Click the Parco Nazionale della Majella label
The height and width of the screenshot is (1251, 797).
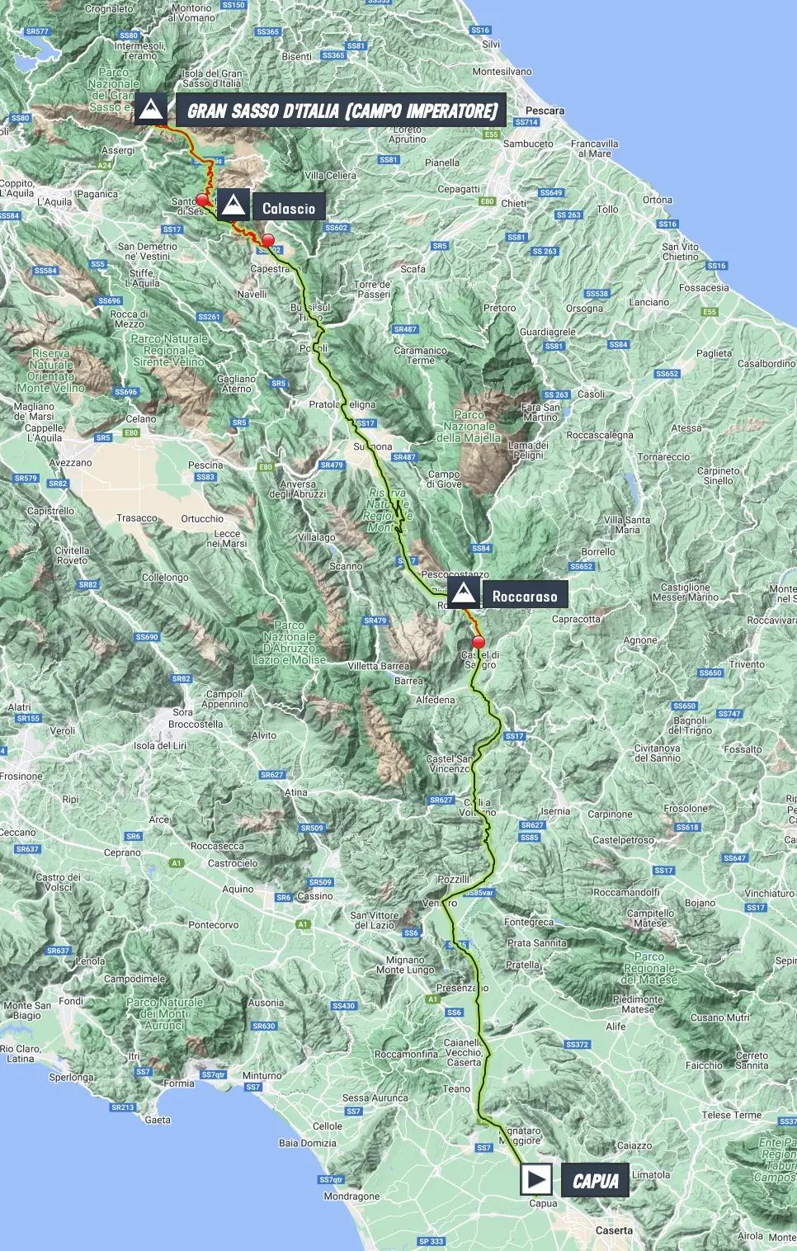469,427
